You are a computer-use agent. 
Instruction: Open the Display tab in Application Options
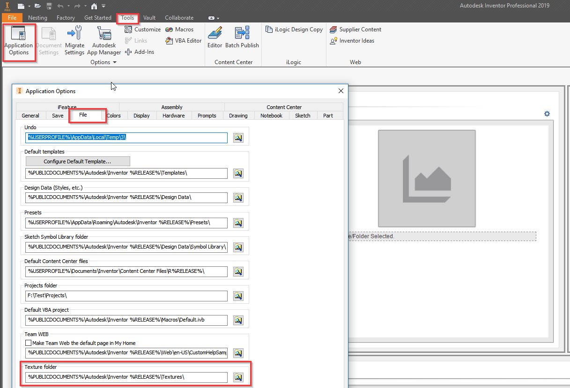pos(141,116)
